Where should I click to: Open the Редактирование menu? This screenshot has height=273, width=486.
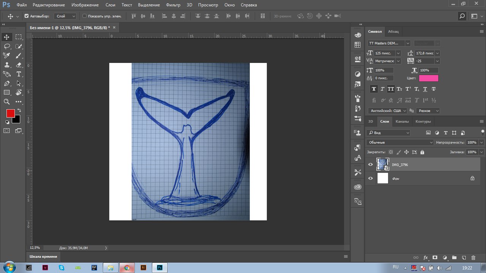[x=49, y=5]
